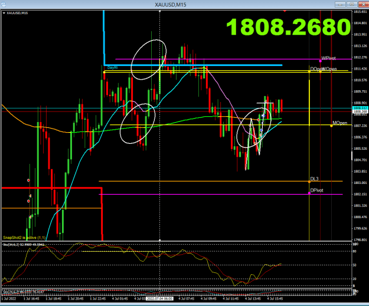Select the WOpen level label
The height and width of the screenshot is (306, 369).
(x=329, y=69)
